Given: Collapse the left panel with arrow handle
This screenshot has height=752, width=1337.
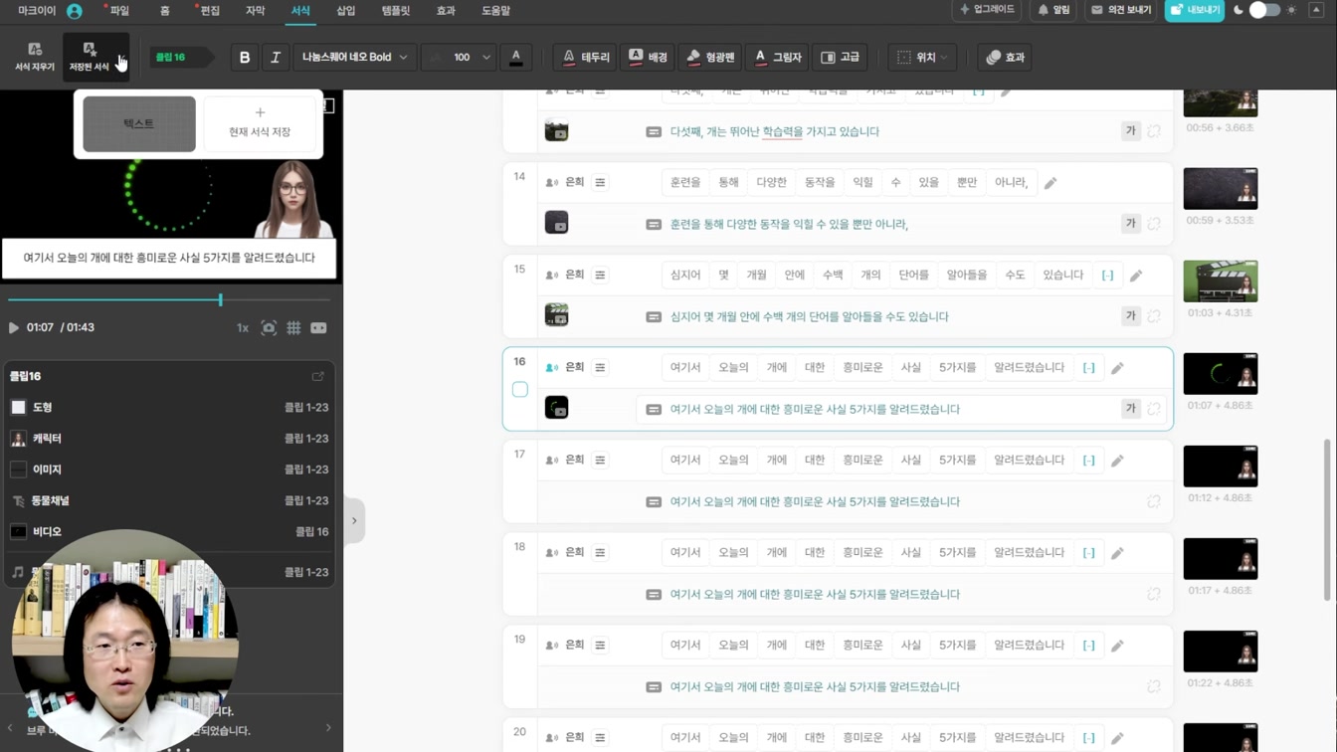Looking at the screenshot, I should pos(354,520).
